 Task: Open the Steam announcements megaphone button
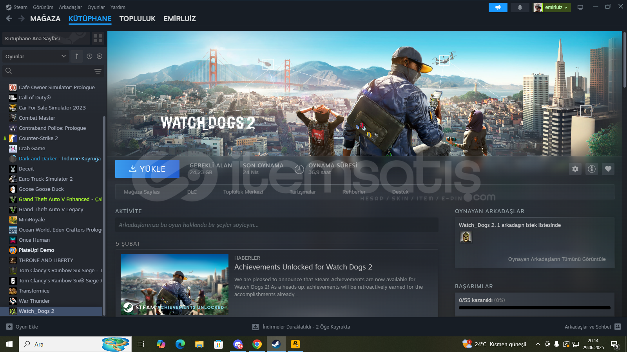tap(498, 7)
